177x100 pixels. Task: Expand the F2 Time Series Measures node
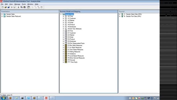63,50
